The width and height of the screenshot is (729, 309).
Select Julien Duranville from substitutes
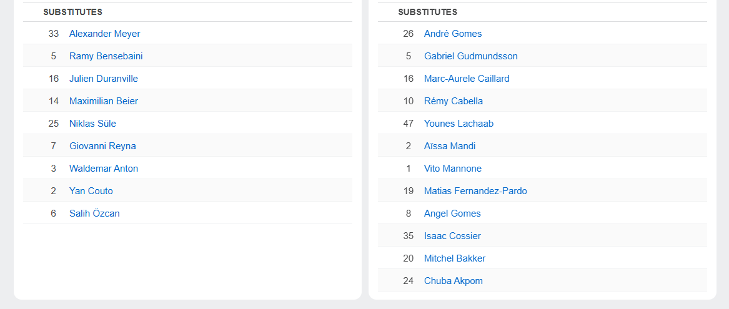point(103,79)
